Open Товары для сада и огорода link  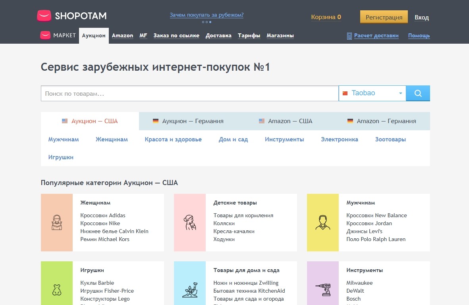[x=249, y=299]
